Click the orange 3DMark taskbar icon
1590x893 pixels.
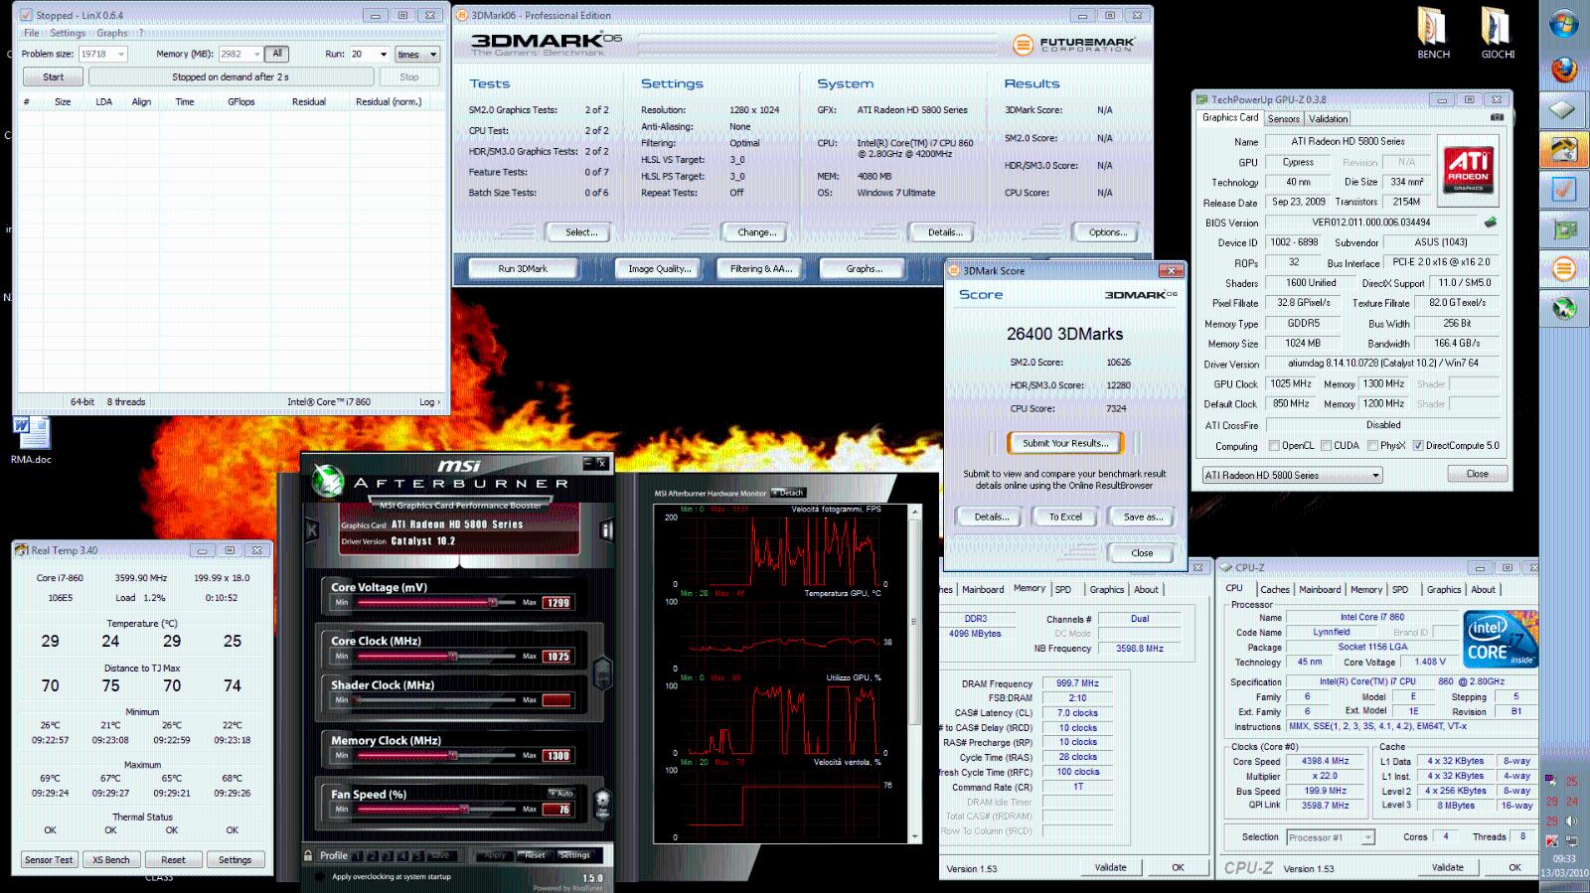[x=1564, y=269]
